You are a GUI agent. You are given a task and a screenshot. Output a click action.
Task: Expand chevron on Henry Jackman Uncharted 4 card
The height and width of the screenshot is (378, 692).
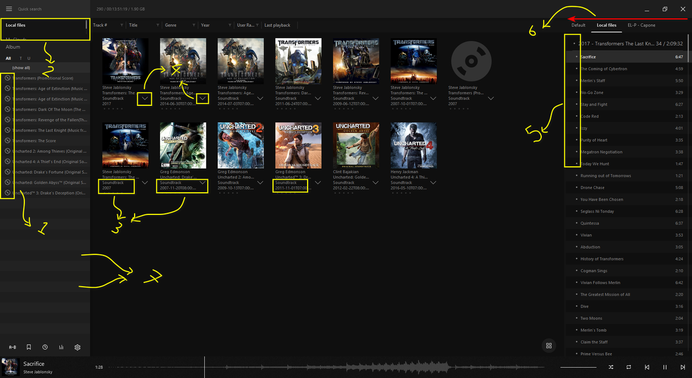(x=433, y=183)
